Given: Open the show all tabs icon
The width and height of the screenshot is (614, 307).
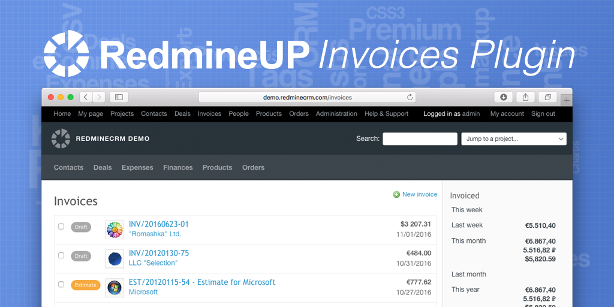Looking at the screenshot, I should tap(547, 97).
